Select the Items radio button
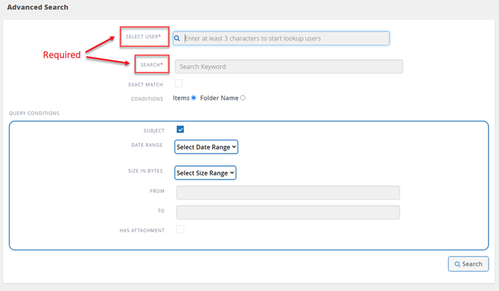The width and height of the screenshot is (499, 291). (194, 98)
